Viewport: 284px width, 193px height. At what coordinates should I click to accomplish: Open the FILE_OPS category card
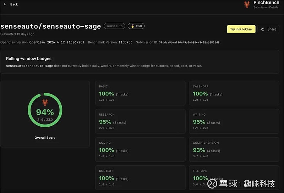pos(234,177)
